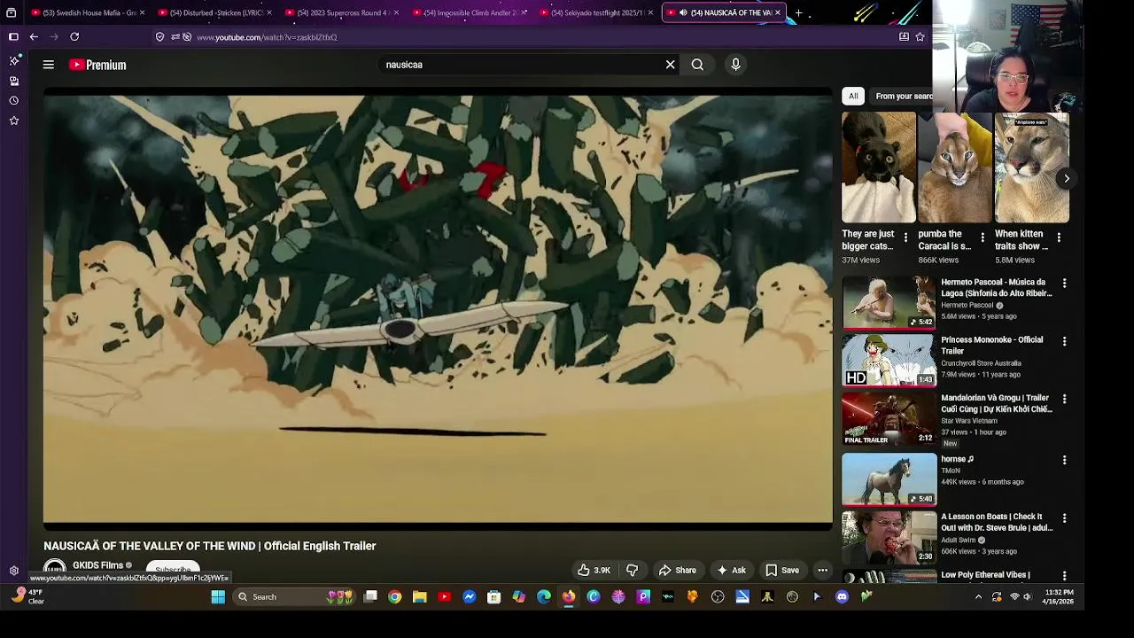Open Windows Start menu
This screenshot has width=1134, height=638.
coord(218,597)
